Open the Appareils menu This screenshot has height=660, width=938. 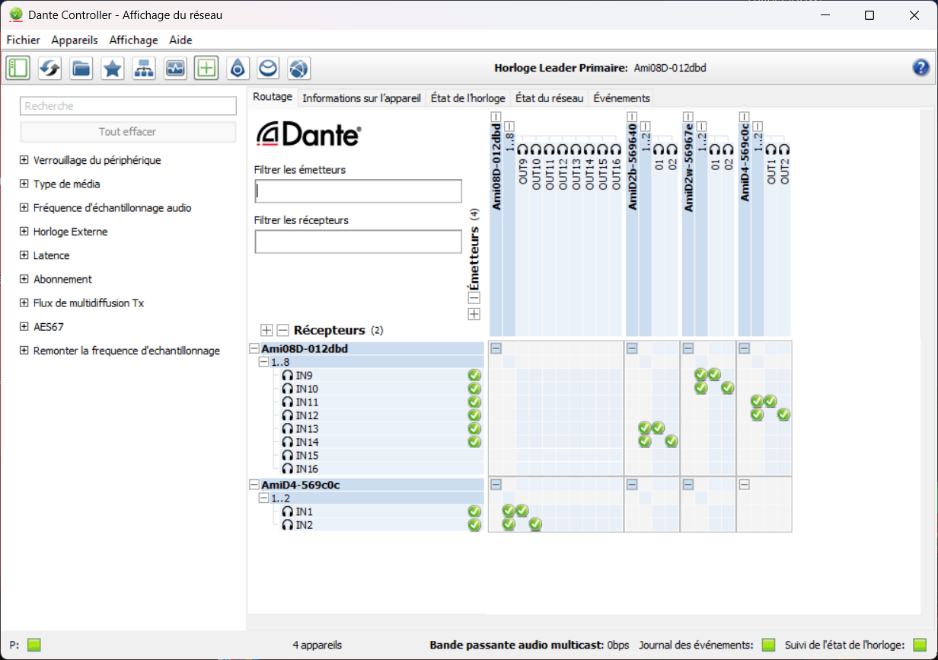(x=75, y=40)
